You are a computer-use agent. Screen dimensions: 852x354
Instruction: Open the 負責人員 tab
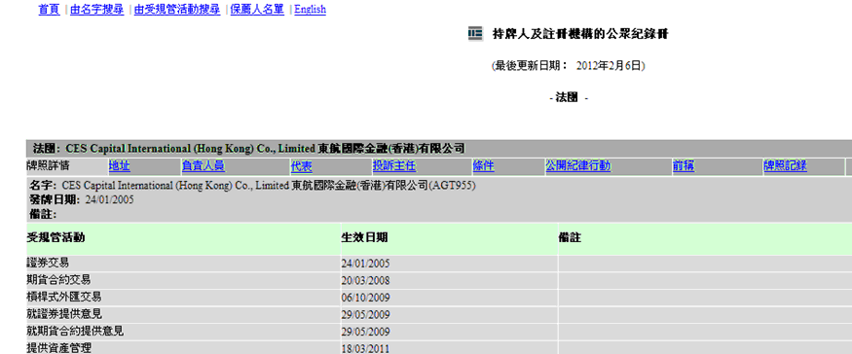tap(204, 166)
